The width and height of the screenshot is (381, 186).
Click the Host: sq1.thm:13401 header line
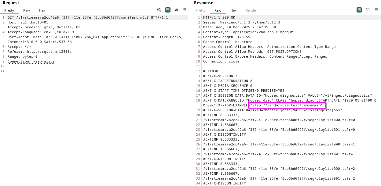(28, 23)
